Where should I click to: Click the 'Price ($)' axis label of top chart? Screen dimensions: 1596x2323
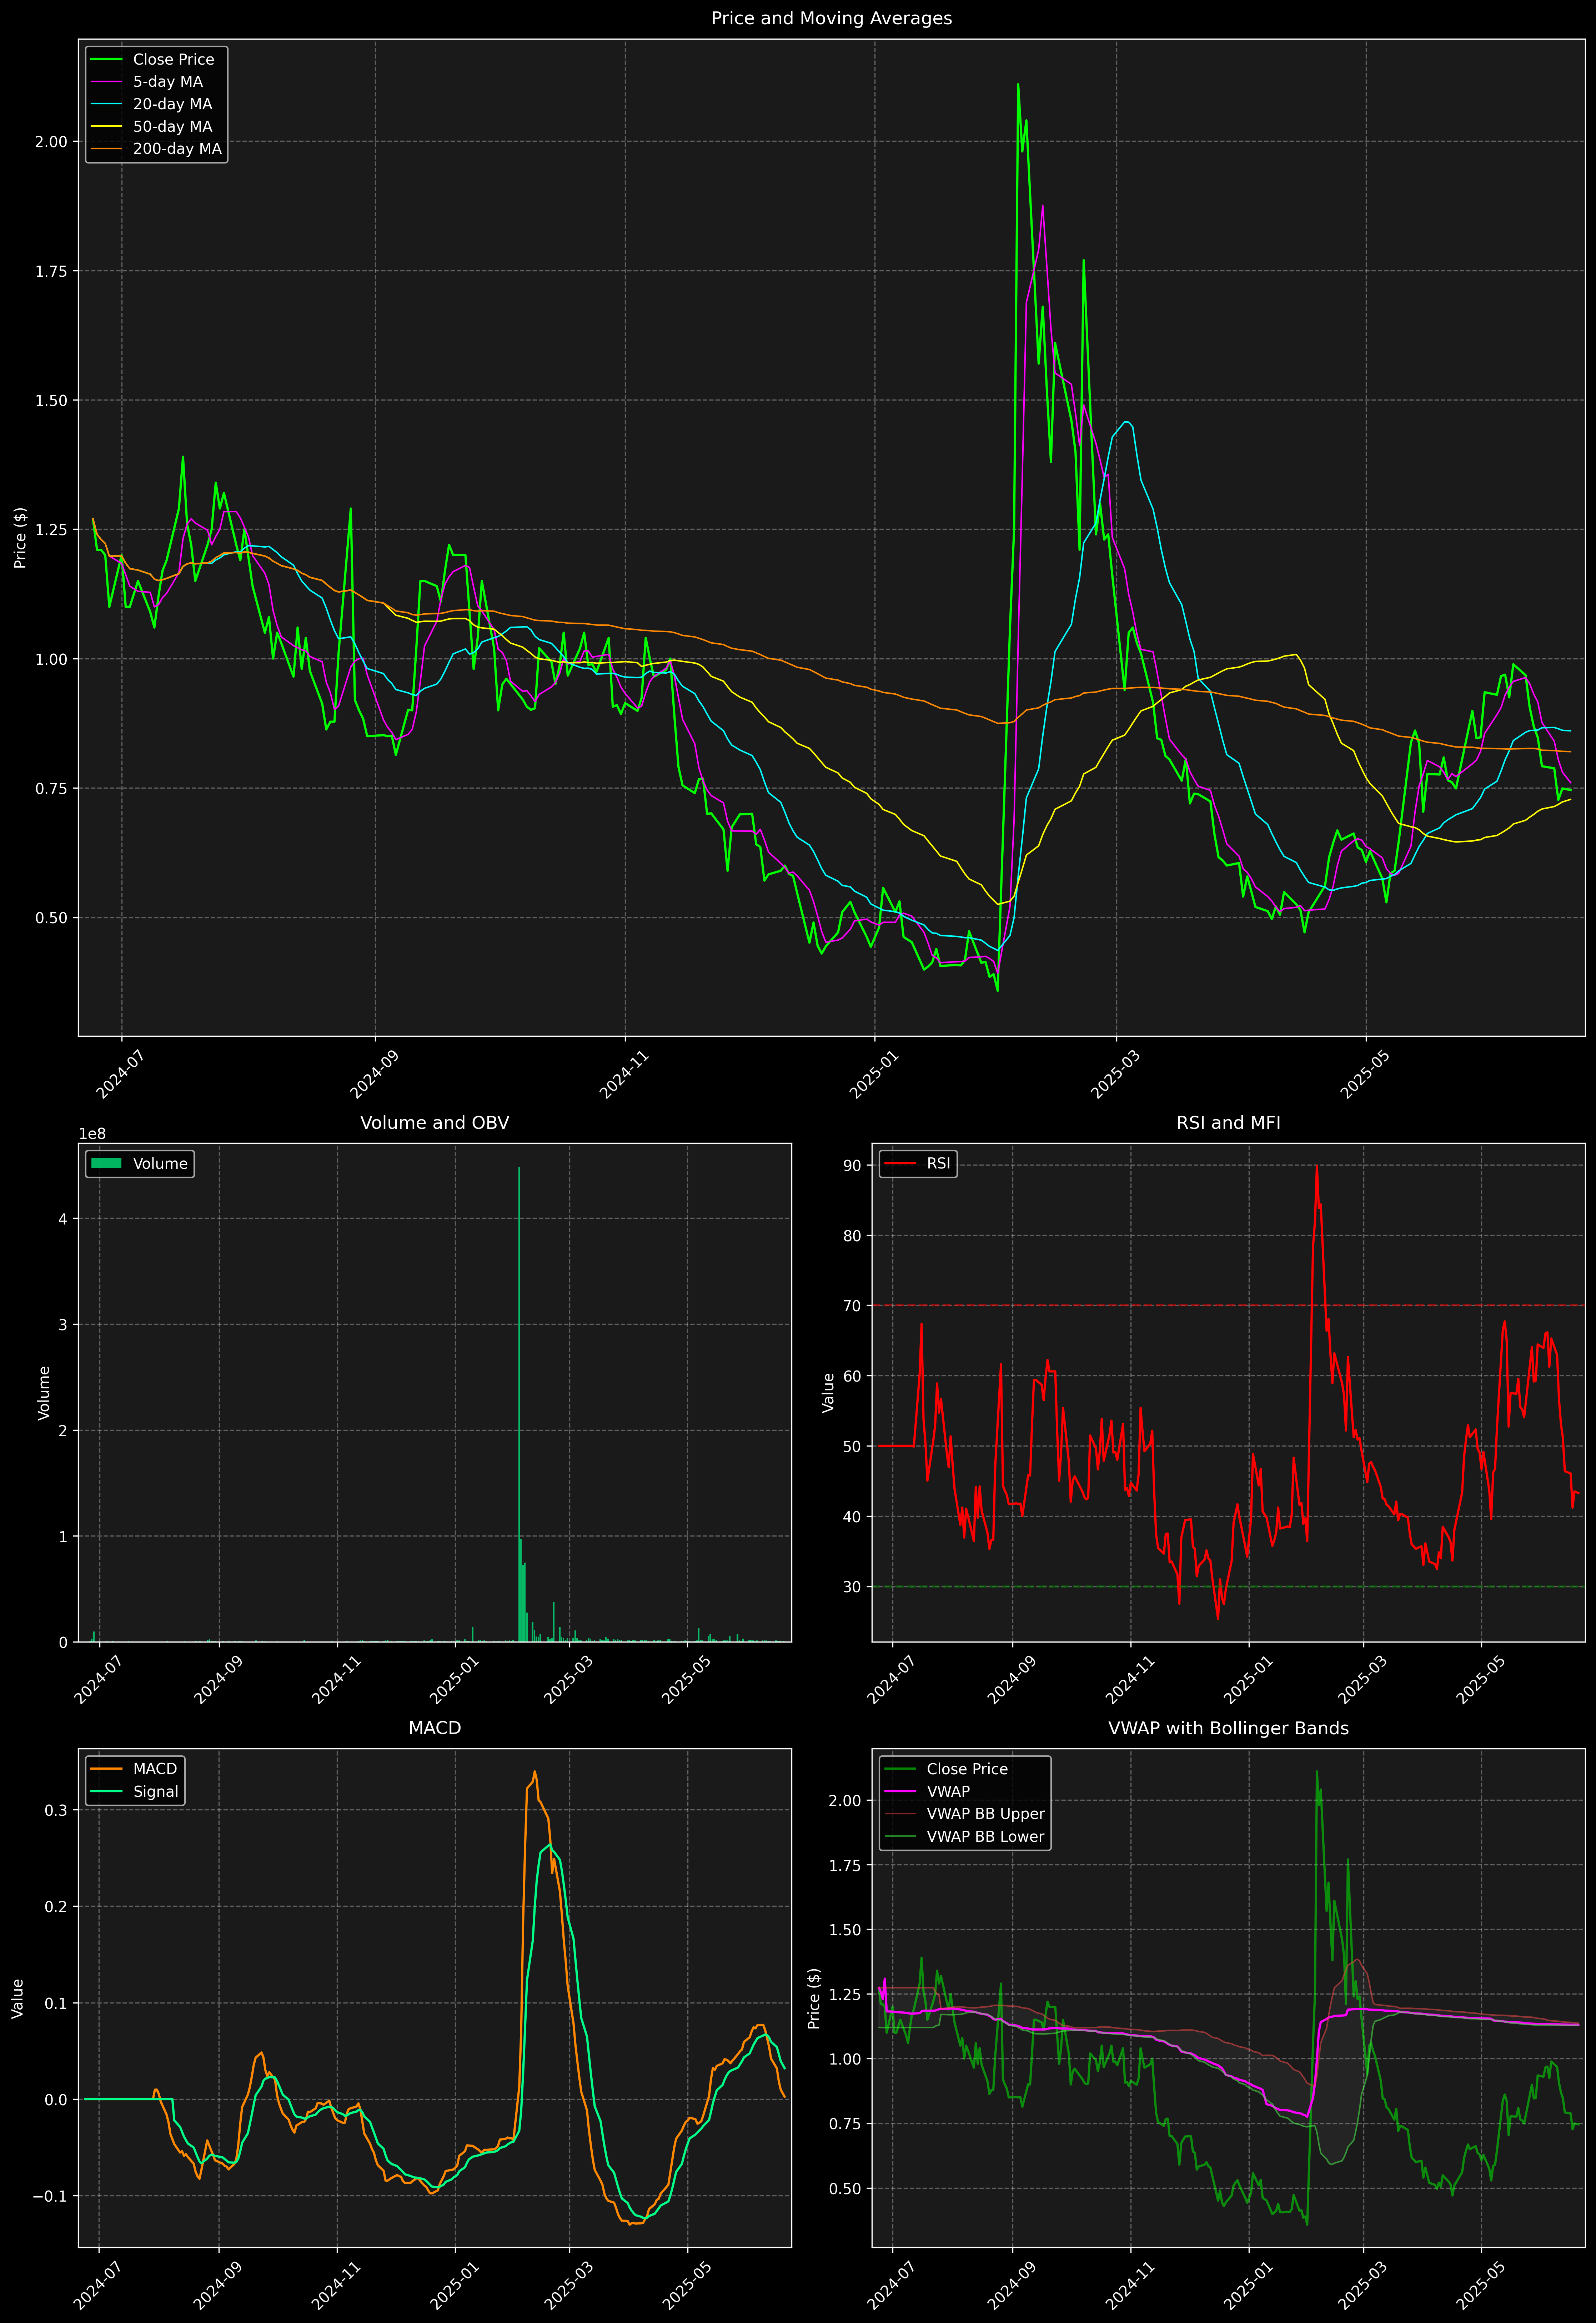pos(20,538)
